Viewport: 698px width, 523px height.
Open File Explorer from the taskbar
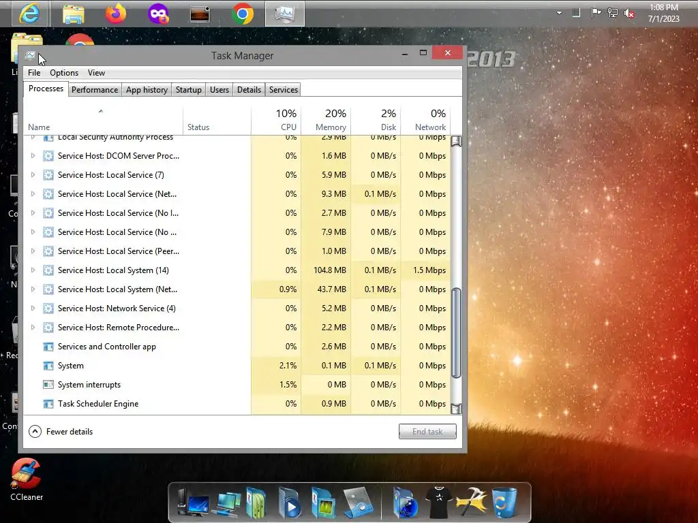(74, 14)
